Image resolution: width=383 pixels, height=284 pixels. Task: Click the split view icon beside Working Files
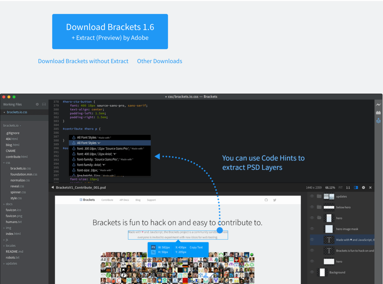pos(44,104)
